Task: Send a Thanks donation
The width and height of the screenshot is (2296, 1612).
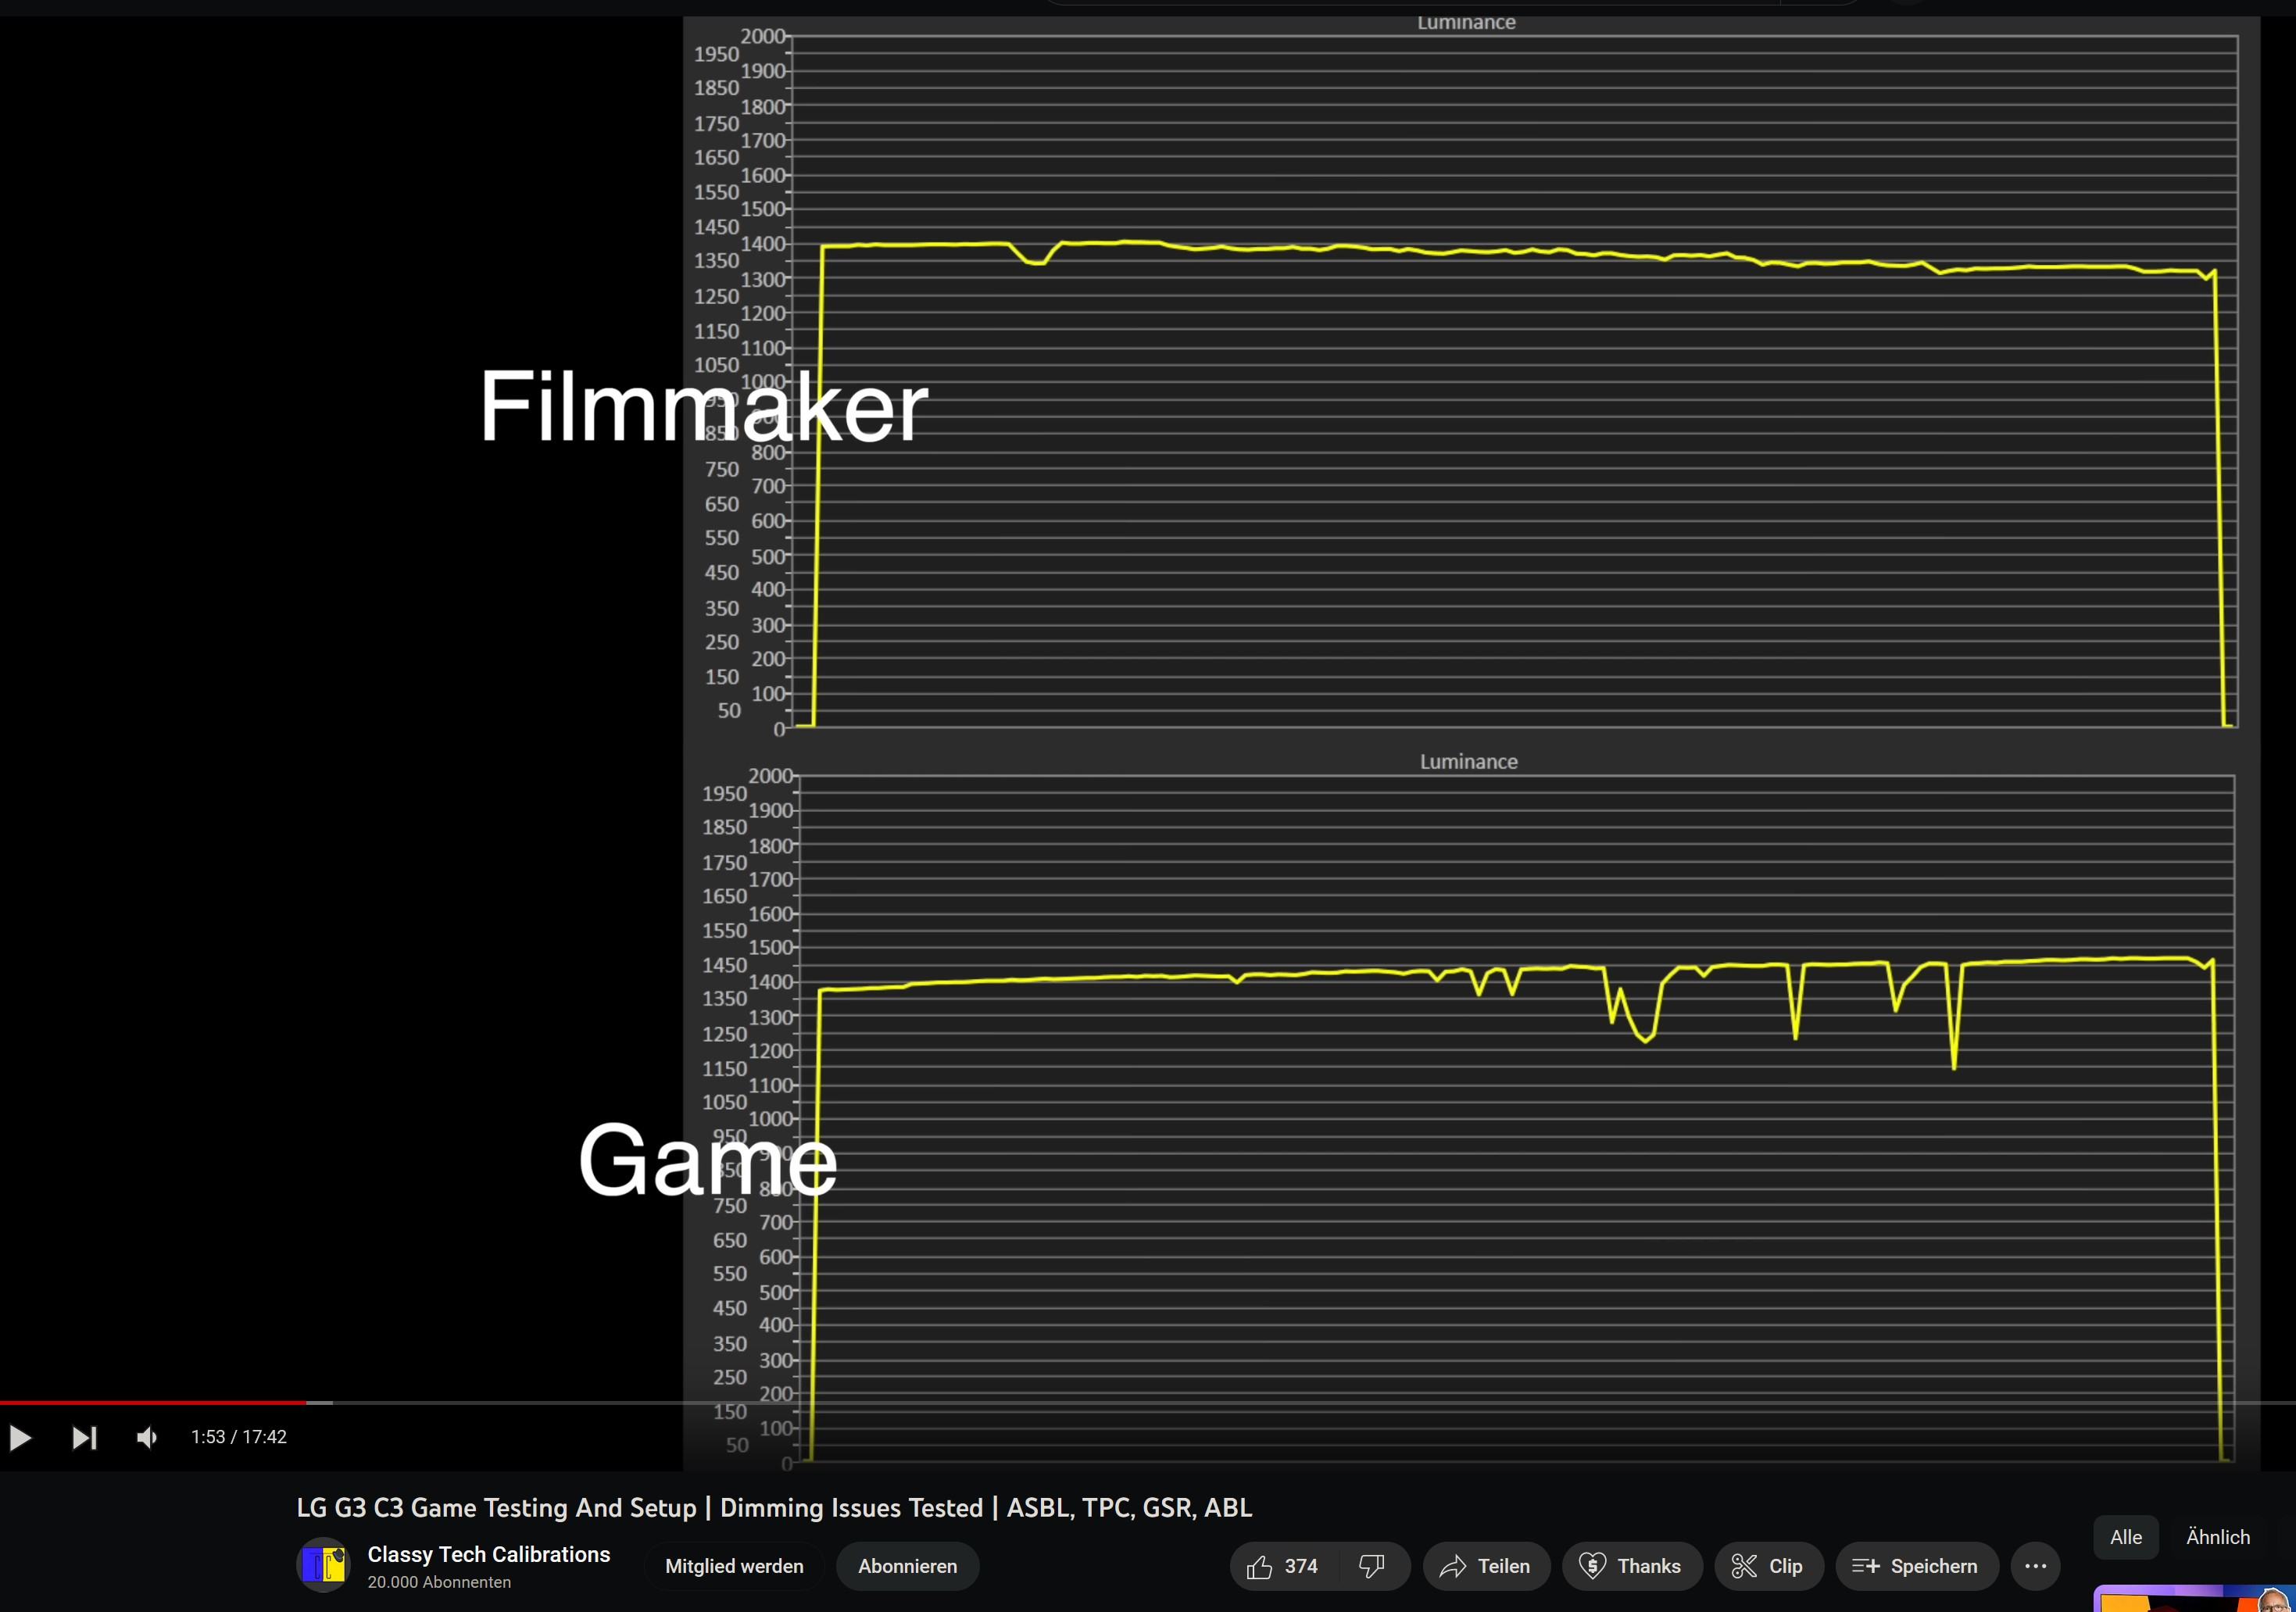Action: (x=1632, y=1566)
